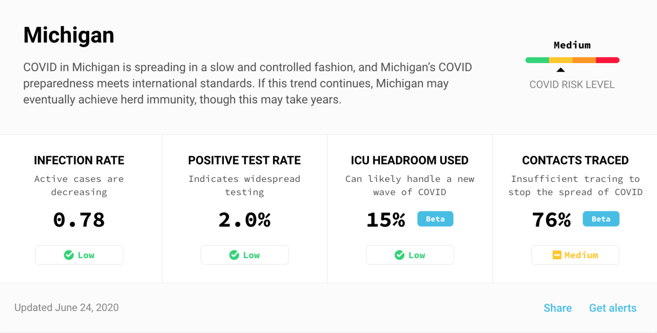Open the Share link
The height and width of the screenshot is (333, 657).
tap(557, 308)
